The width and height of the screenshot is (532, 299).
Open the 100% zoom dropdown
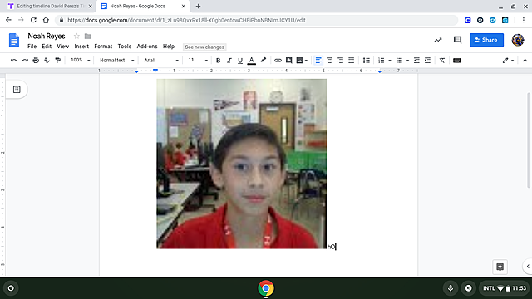coord(80,61)
